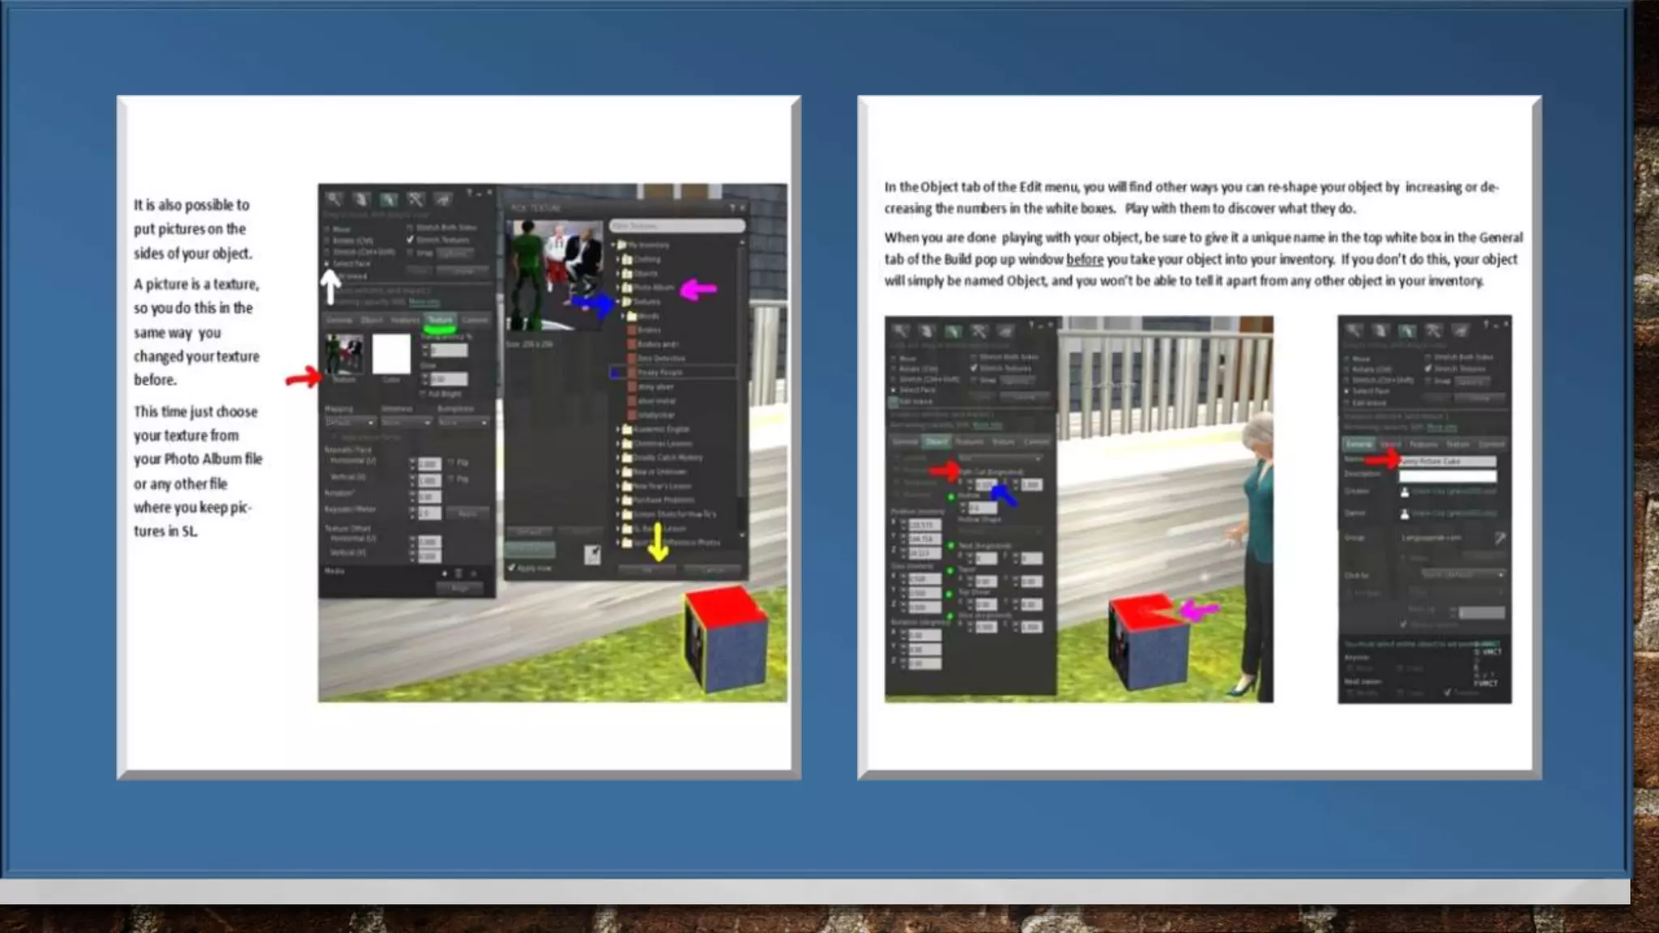Screen dimensions: 1659x933
Task: Toggle Apply now checkbox in Pick Texture dialog
Action: [512, 568]
